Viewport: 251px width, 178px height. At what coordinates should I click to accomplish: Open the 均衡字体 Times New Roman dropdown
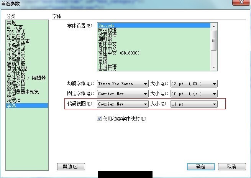click(123, 84)
